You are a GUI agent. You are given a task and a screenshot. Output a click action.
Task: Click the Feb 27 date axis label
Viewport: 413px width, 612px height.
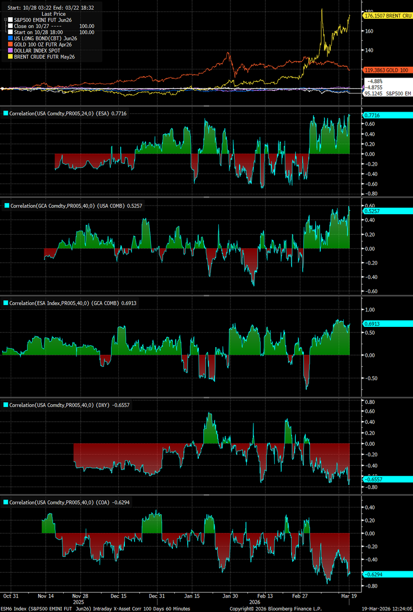point(299,595)
